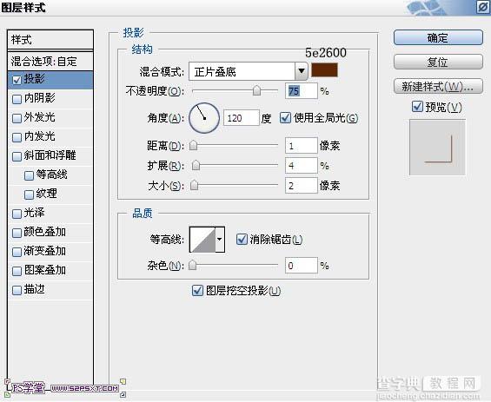Enable the 图案叠加 pattern overlay checkbox
The height and width of the screenshot is (402, 491).
[x=17, y=271]
